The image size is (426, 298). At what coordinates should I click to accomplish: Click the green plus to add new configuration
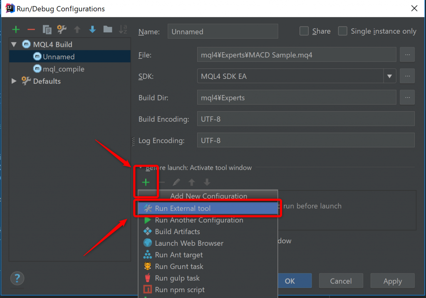tap(16, 29)
